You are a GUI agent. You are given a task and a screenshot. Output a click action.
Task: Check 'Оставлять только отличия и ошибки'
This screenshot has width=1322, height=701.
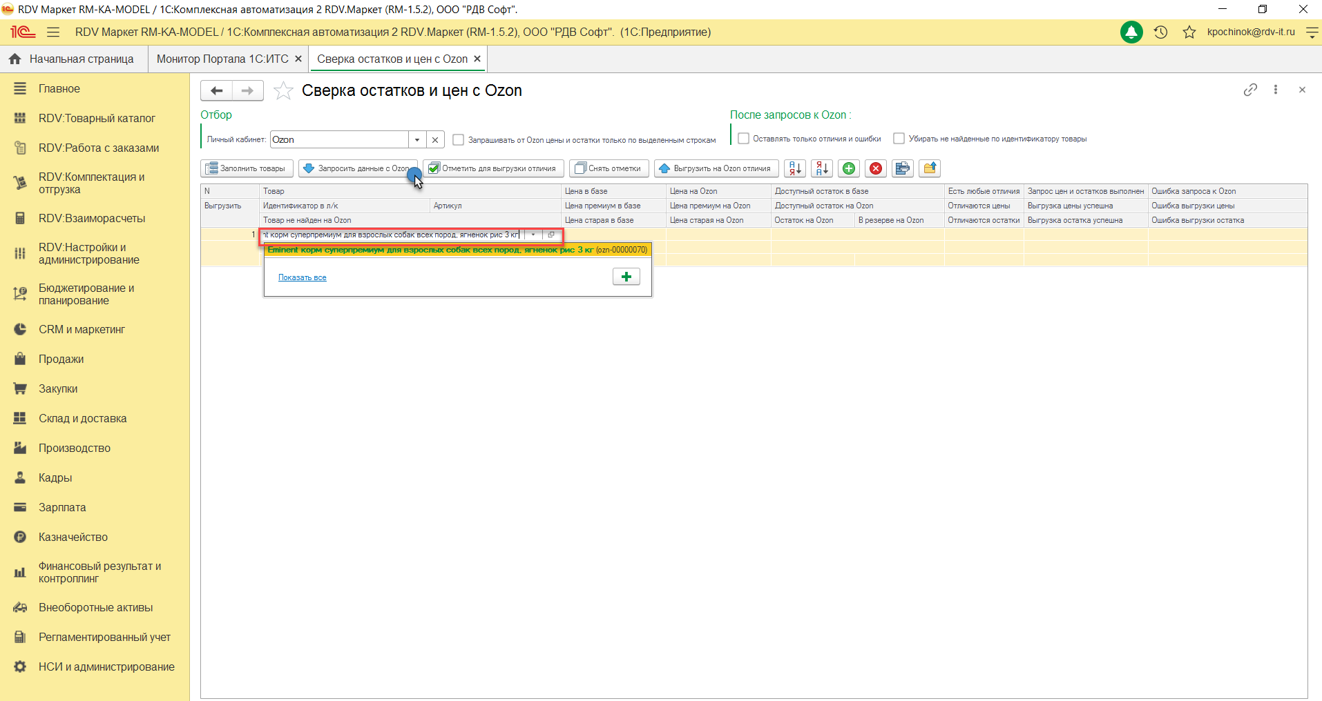pyautogui.click(x=743, y=139)
